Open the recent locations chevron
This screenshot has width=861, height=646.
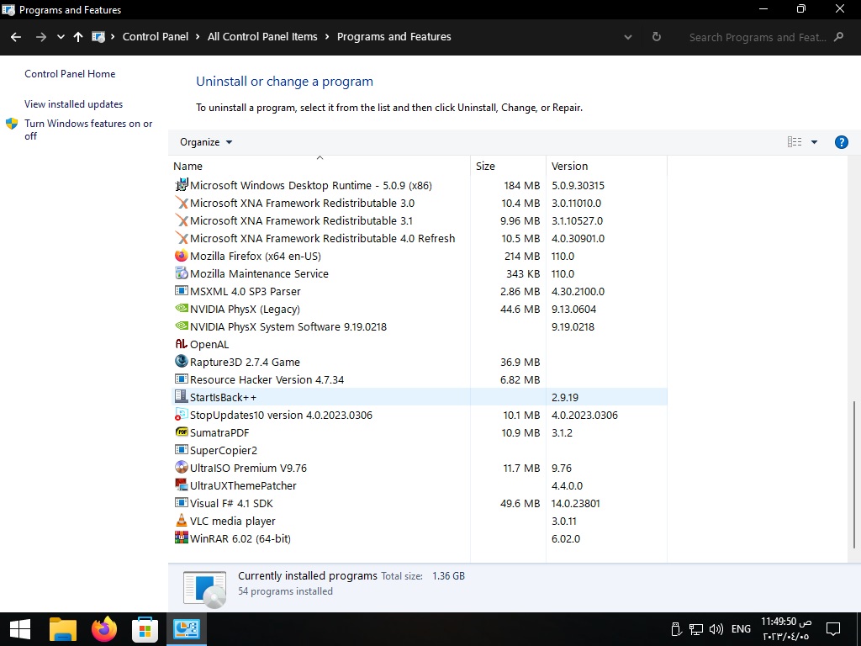(61, 37)
